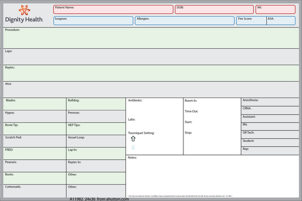This screenshot has height=201, width=302.
Task: Click the Bulldog cell
Action: pos(96,104)
